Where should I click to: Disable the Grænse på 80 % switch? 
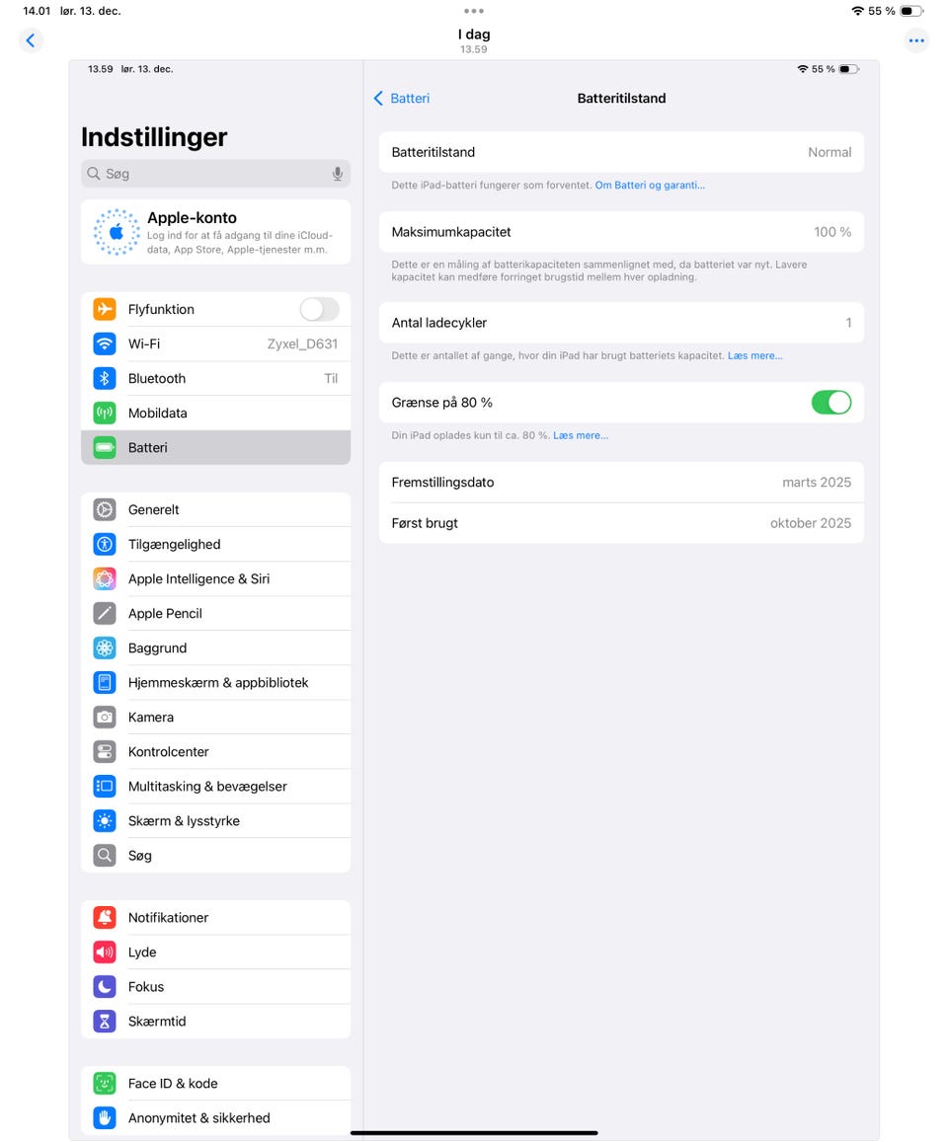tap(830, 402)
